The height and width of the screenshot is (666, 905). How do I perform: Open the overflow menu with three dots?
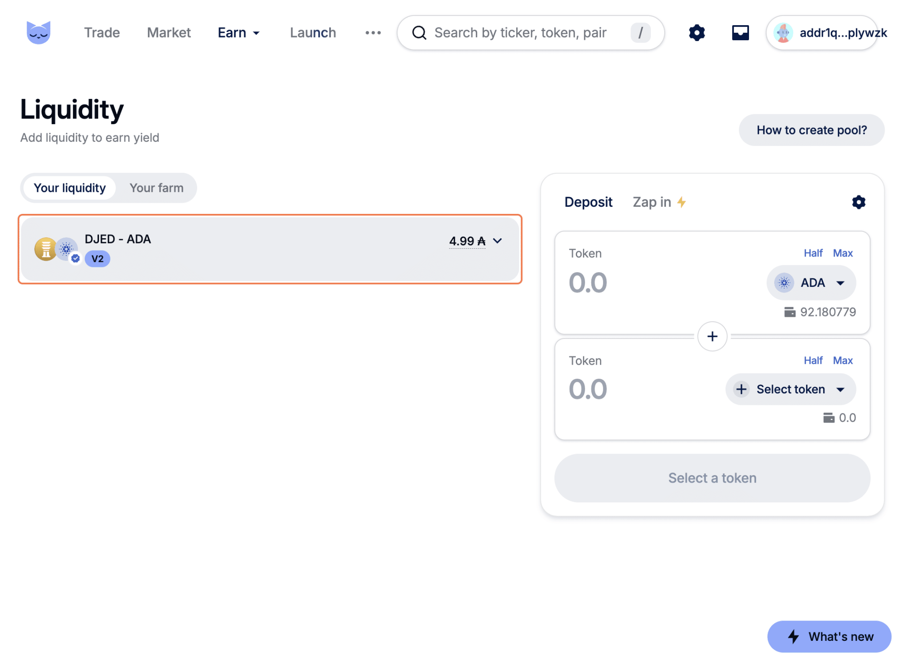click(373, 32)
